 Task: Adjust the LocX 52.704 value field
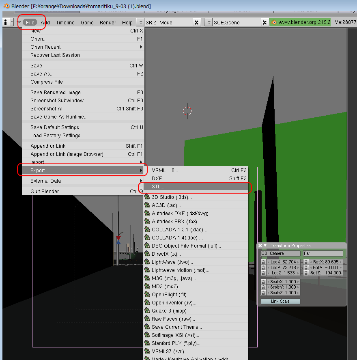click(x=283, y=262)
